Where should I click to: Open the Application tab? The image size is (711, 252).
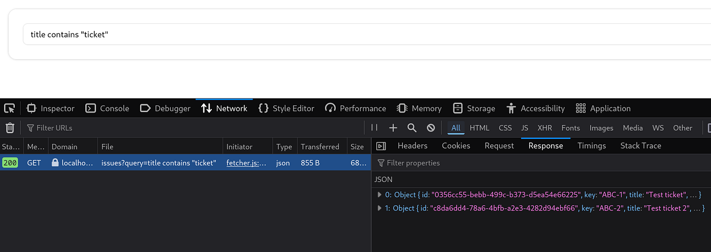pos(603,108)
